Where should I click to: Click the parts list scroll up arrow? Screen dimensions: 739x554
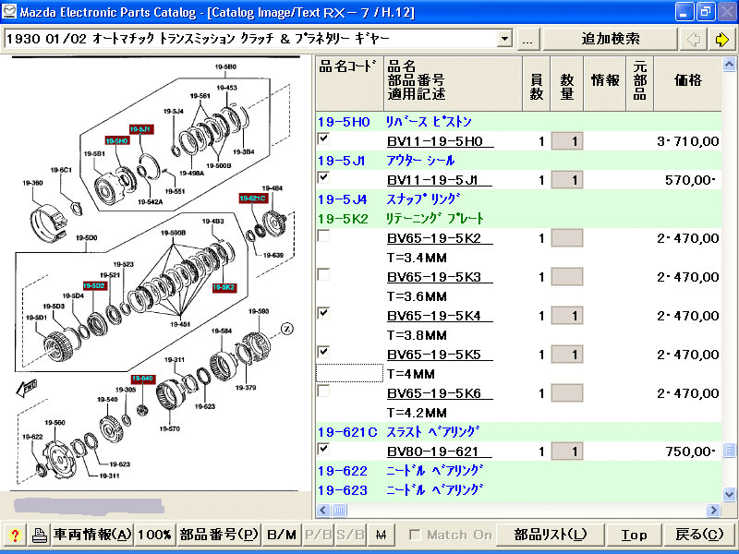tap(729, 65)
